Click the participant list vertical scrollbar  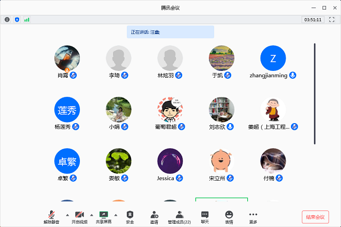314,93
